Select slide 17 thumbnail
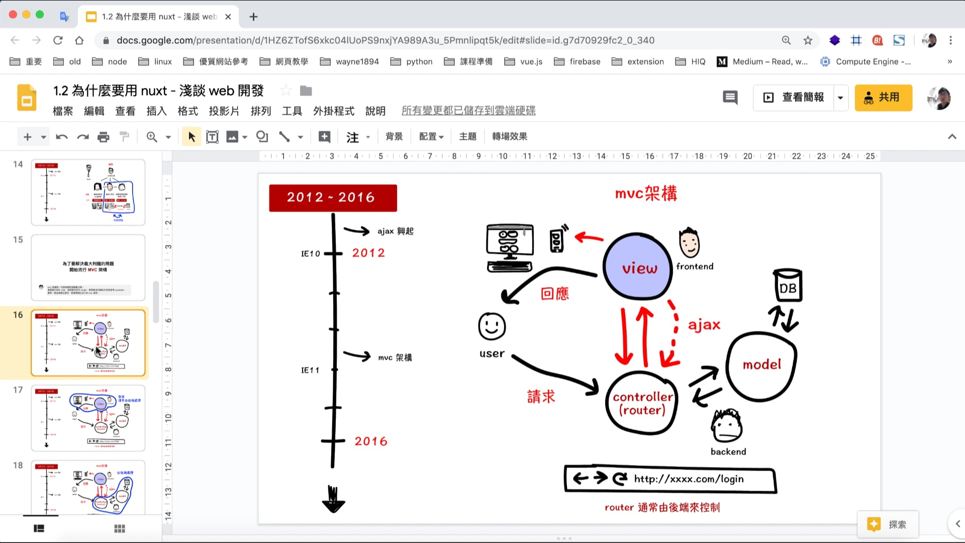 coord(88,418)
